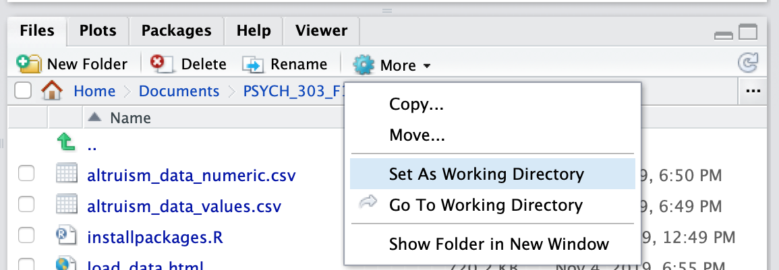The width and height of the screenshot is (779, 270).
Task: Go up a directory via green arrow
Action: click(x=66, y=142)
